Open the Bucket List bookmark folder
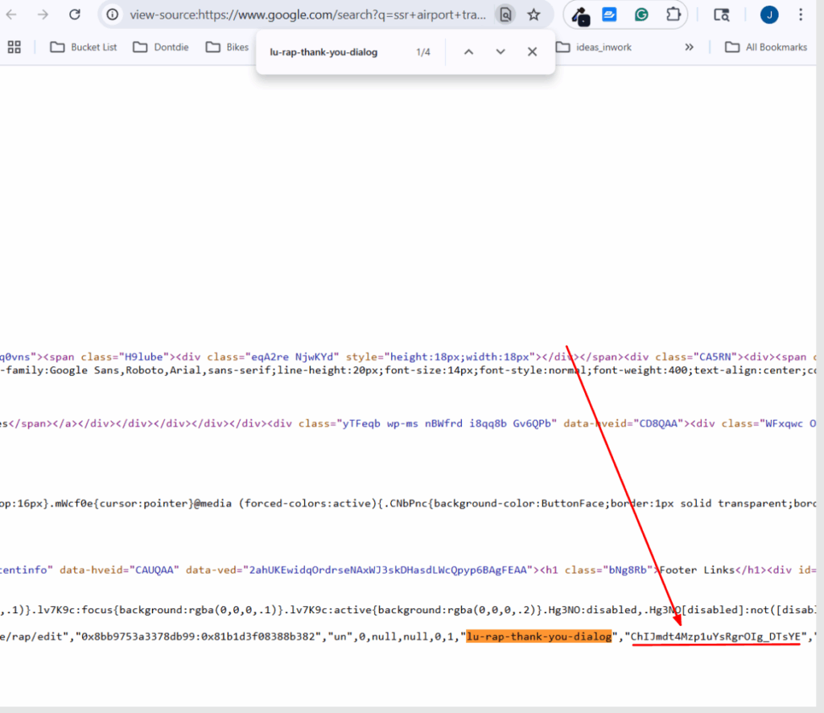 (x=84, y=47)
